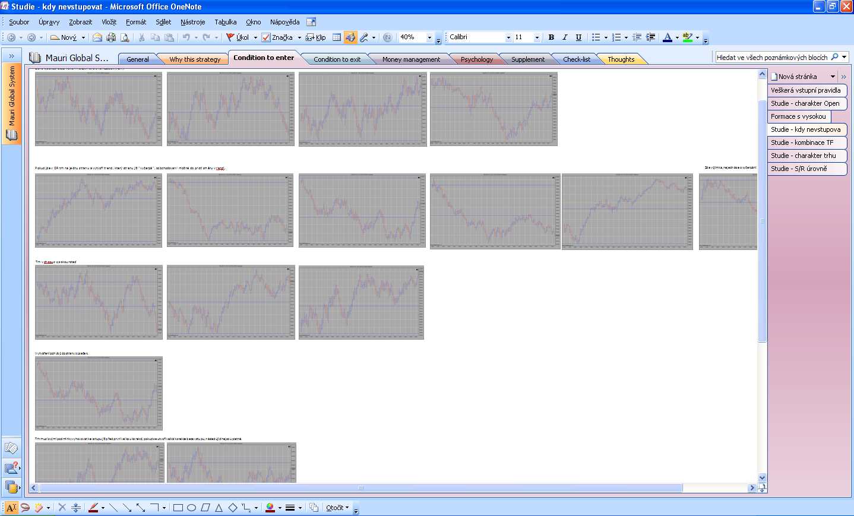Select the Double Arrow drawing tool

coord(141,508)
